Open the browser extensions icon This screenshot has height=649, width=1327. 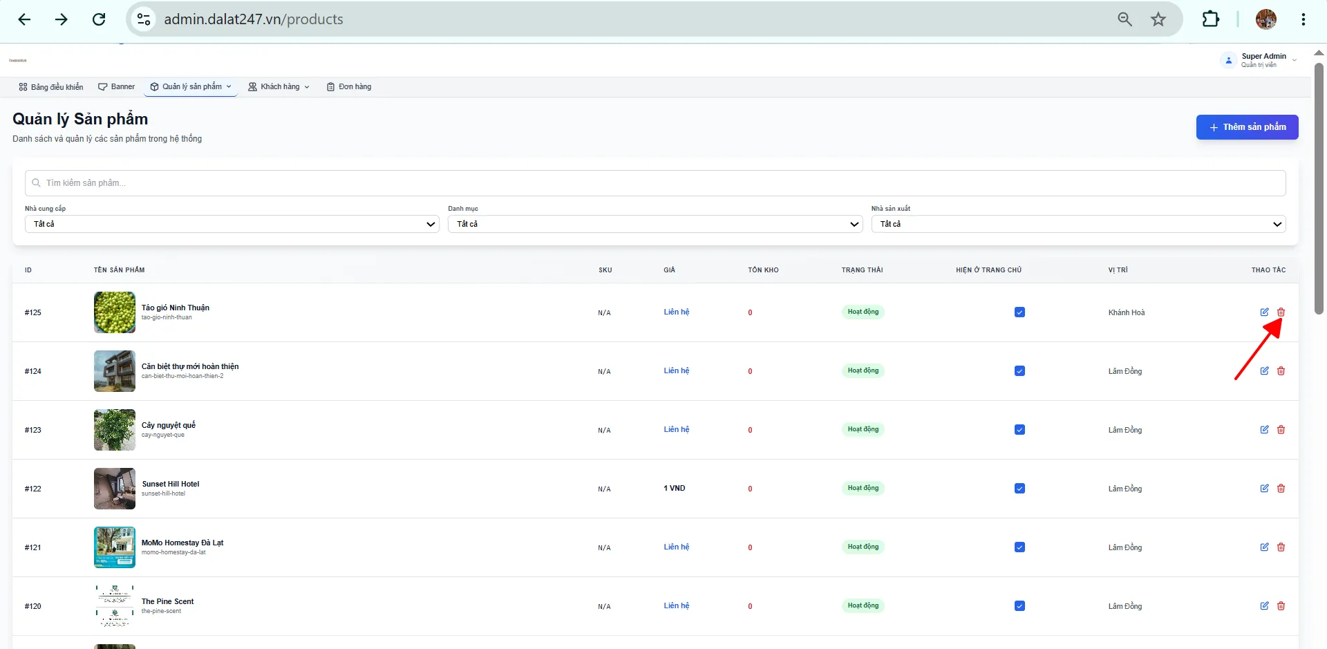[x=1211, y=19]
